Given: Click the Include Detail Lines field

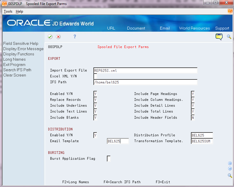Looking at the screenshot, I should pos(193,106).
